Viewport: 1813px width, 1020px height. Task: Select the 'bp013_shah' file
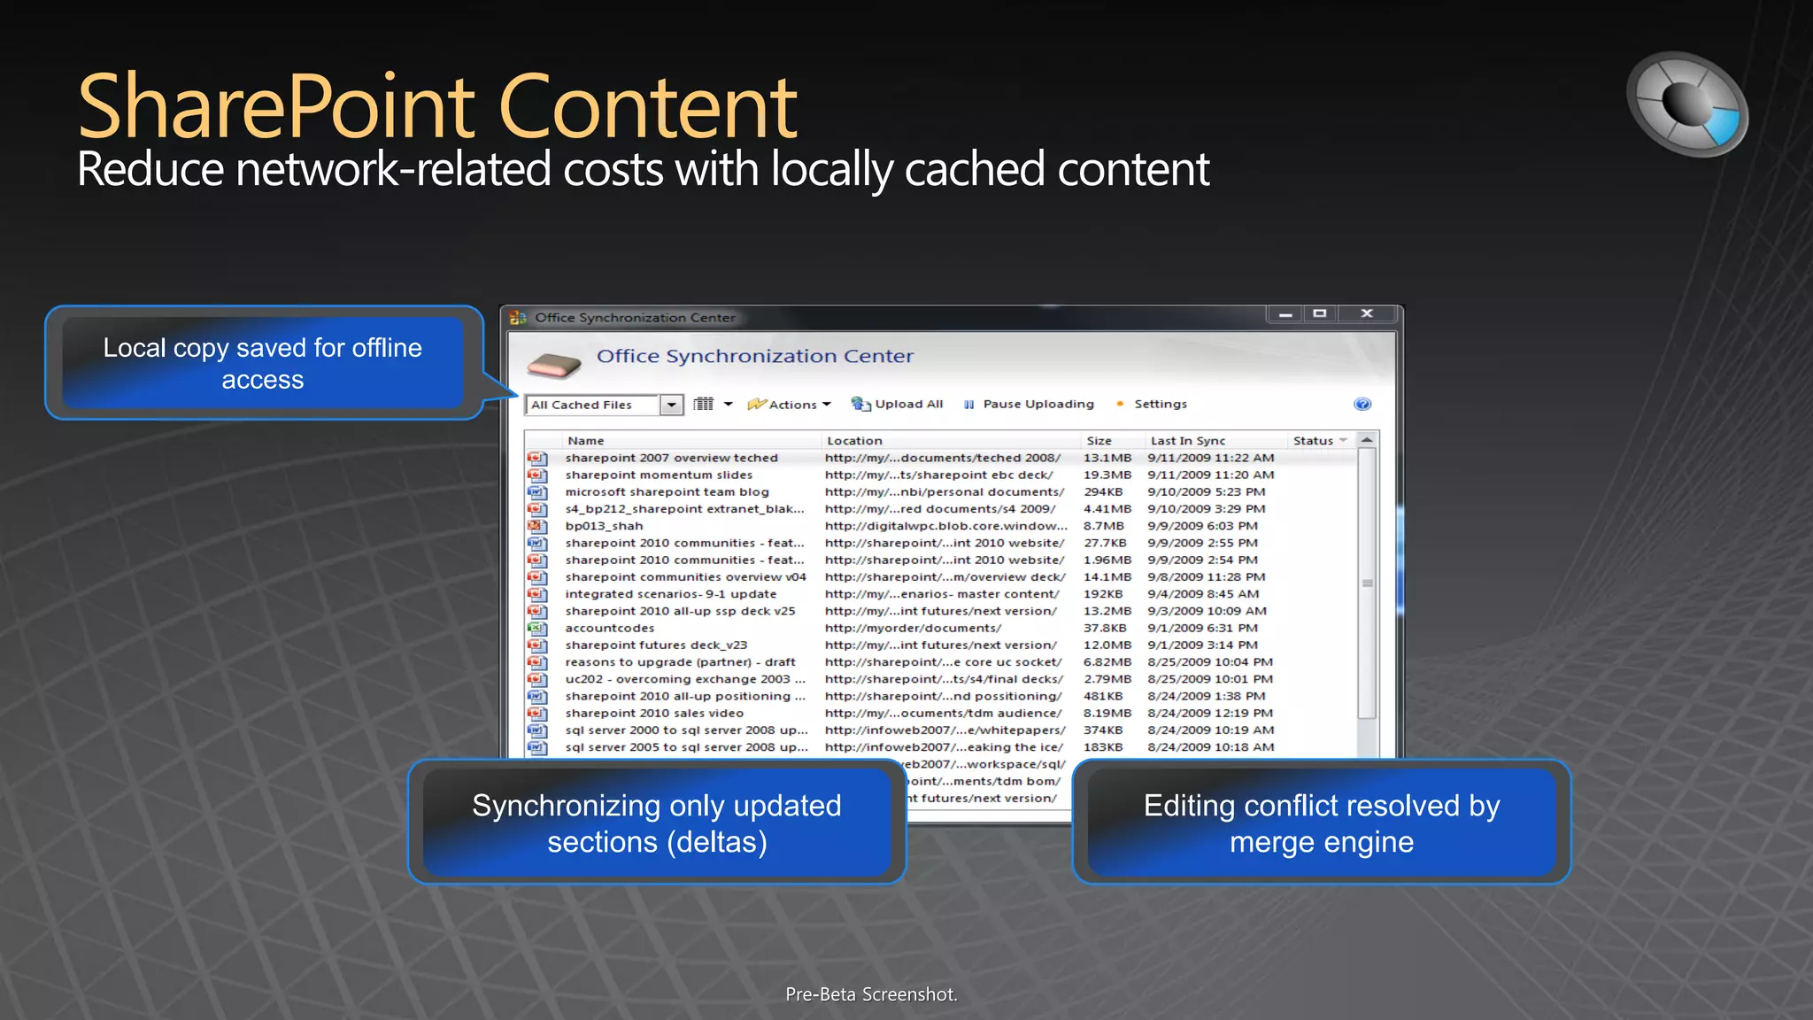click(940, 526)
